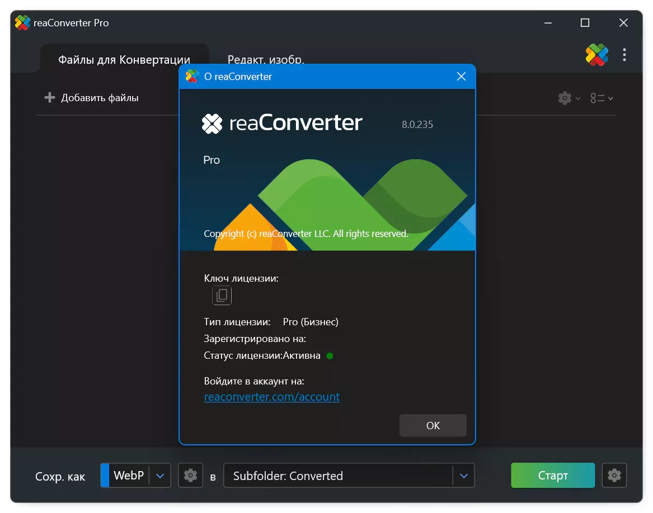This screenshot has height=513, width=653.
Task: Open conversion settings gear beside Старт
Action: [x=614, y=475]
